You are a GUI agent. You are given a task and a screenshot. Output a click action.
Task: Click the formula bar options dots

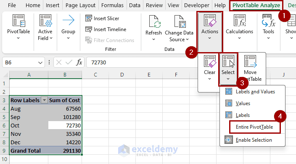tap(49, 62)
